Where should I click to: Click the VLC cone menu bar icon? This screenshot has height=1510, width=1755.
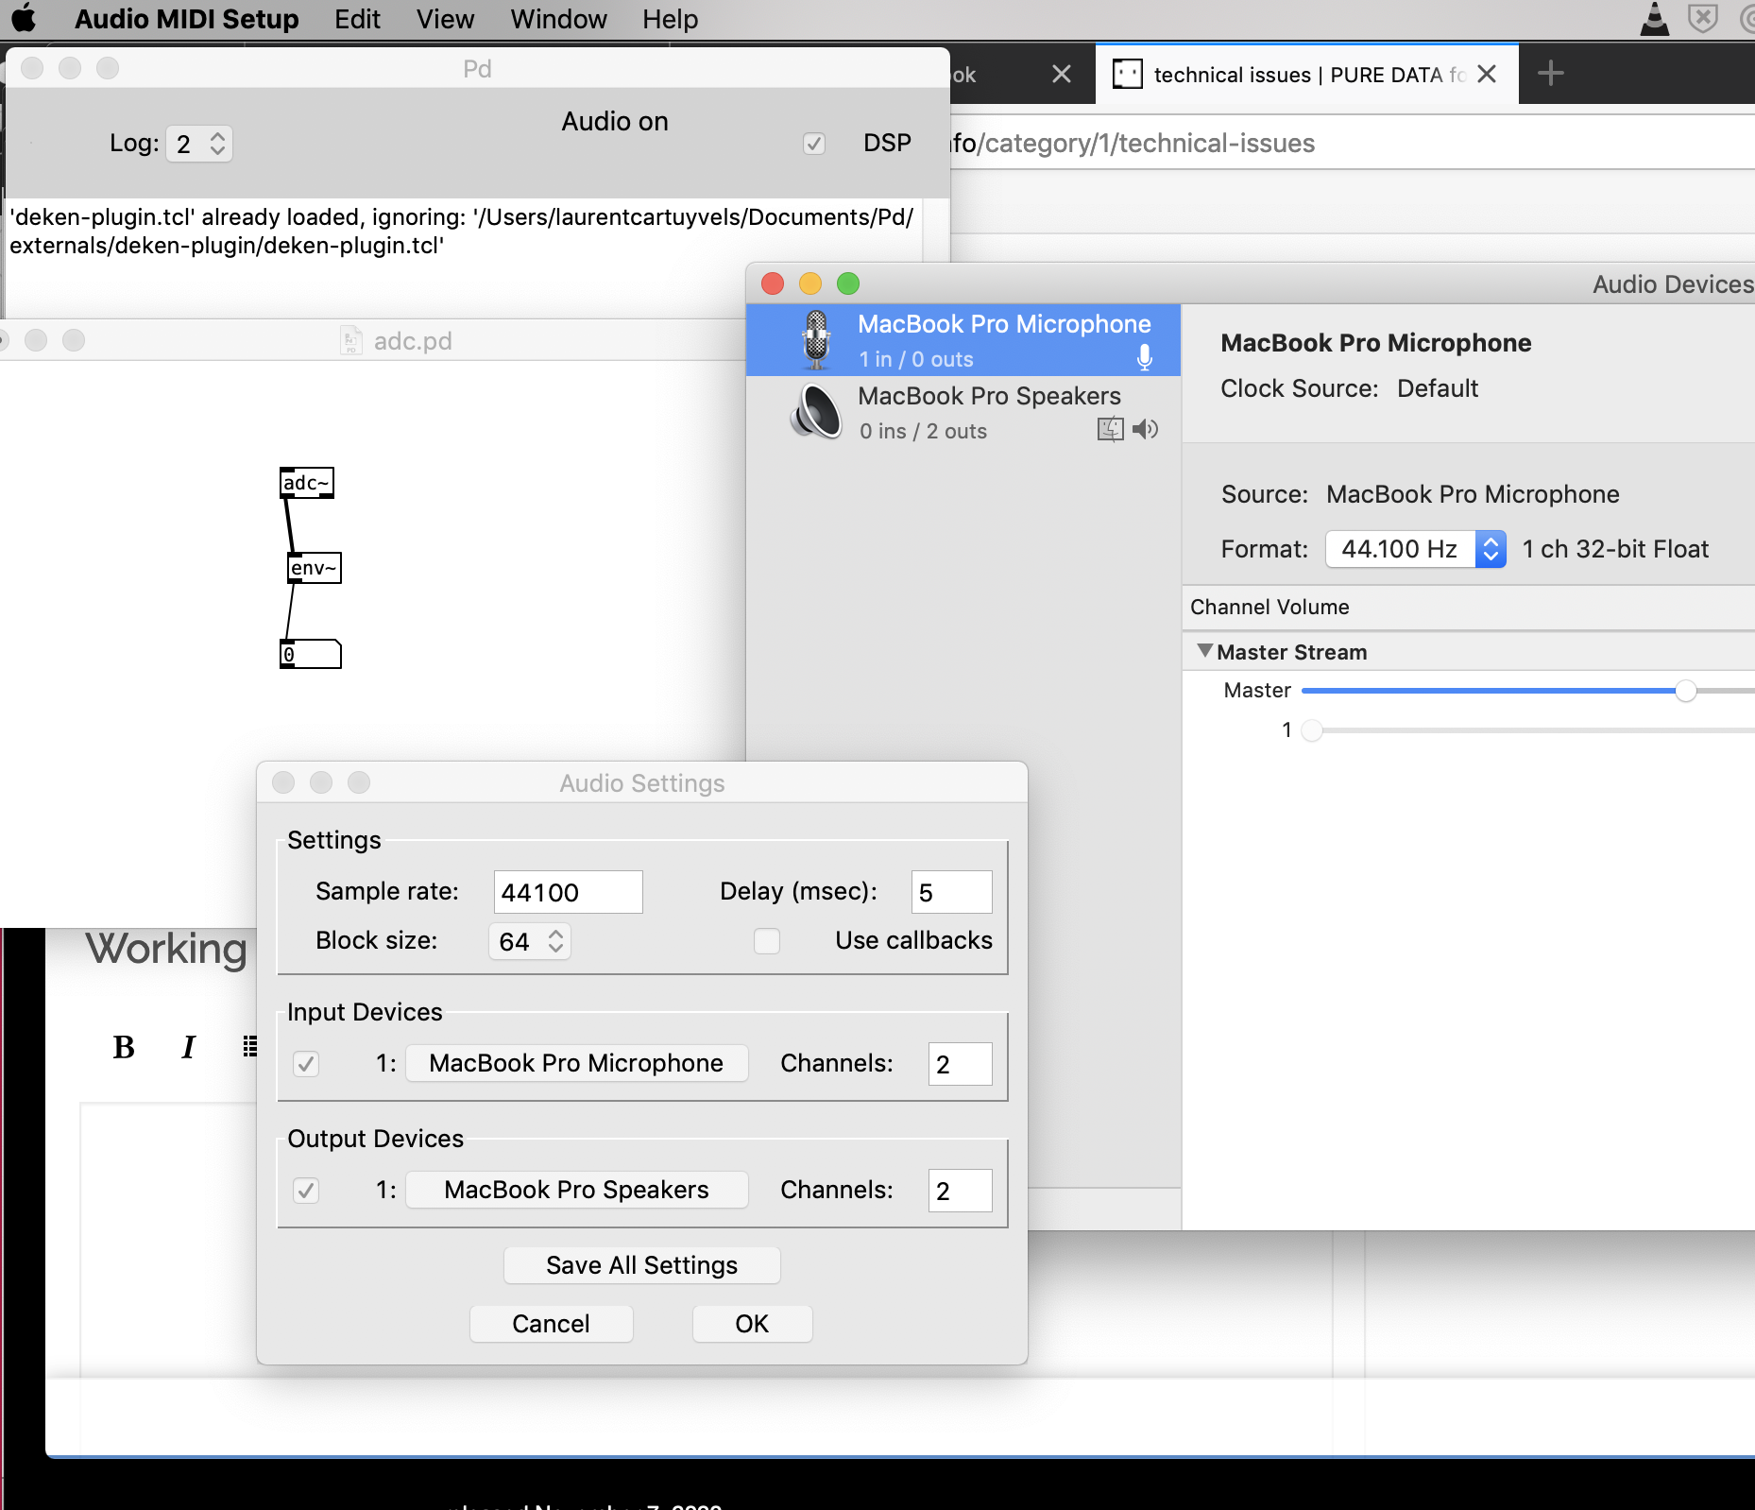1655,18
